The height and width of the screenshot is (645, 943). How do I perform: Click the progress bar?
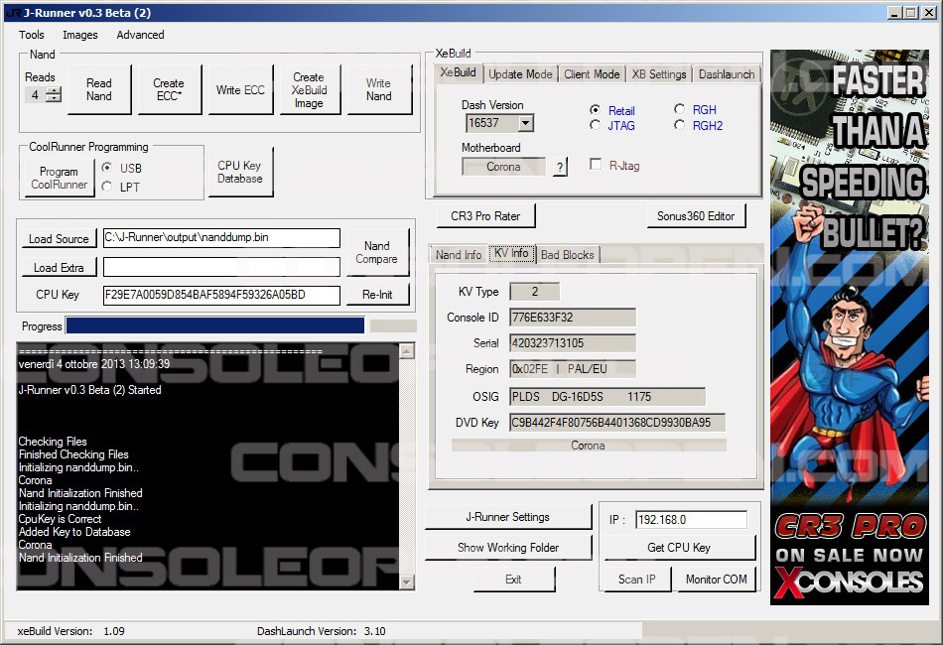tap(214, 325)
